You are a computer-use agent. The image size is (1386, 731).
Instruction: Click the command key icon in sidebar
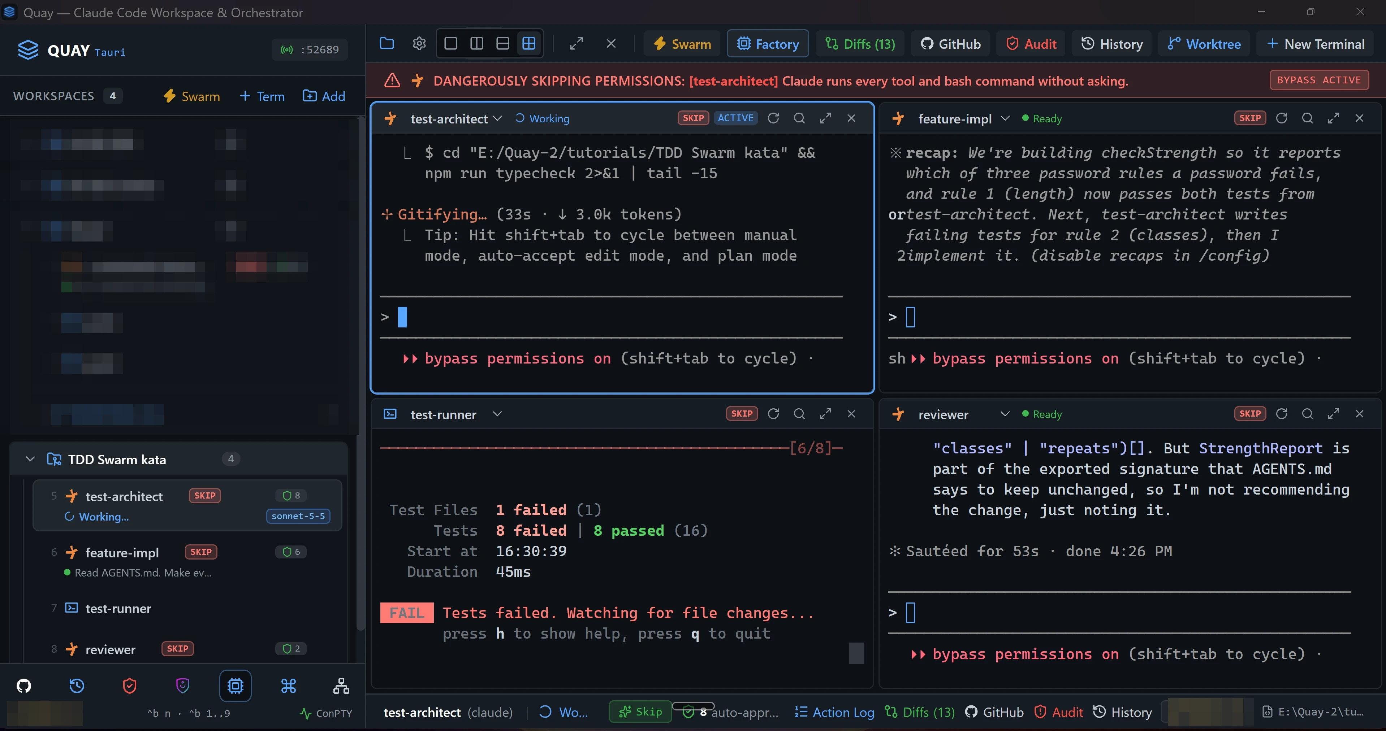pyautogui.click(x=288, y=685)
